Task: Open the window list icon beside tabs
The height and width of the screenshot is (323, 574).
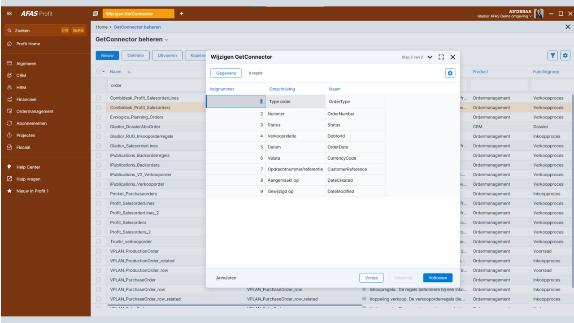Action: click(x=95, y=14)
